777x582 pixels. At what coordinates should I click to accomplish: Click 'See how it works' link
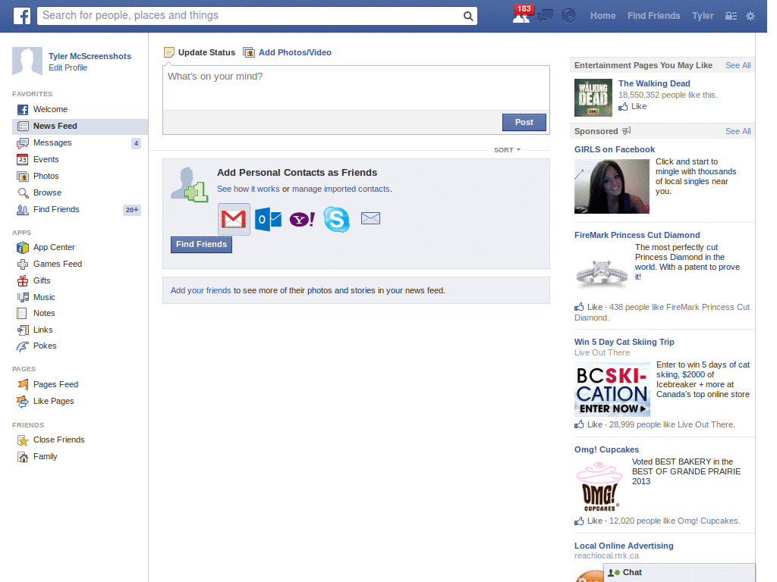pos(248,189)
